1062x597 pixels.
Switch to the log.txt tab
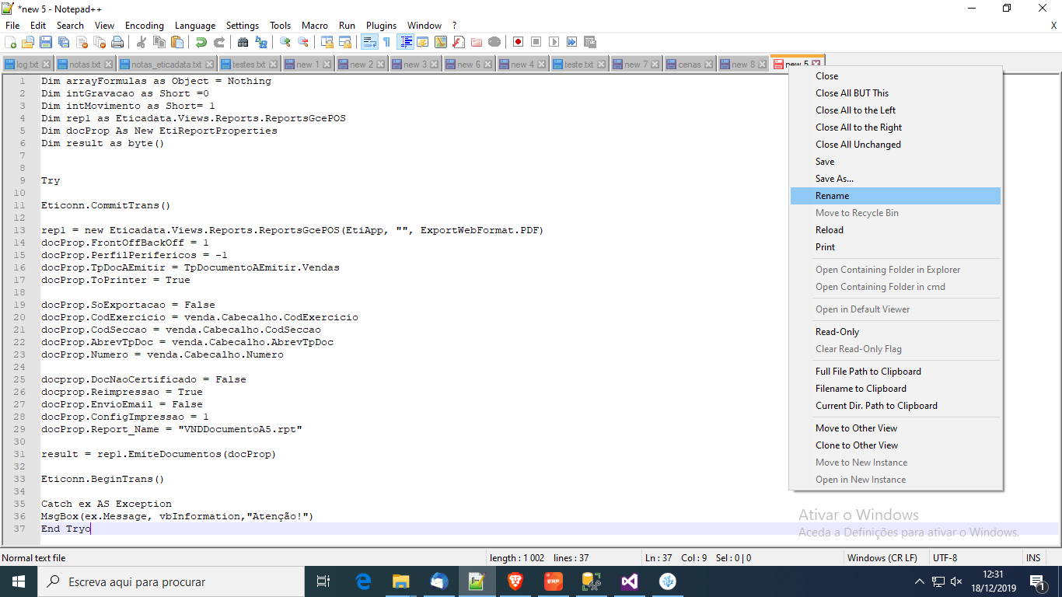(x=27, y=65)
